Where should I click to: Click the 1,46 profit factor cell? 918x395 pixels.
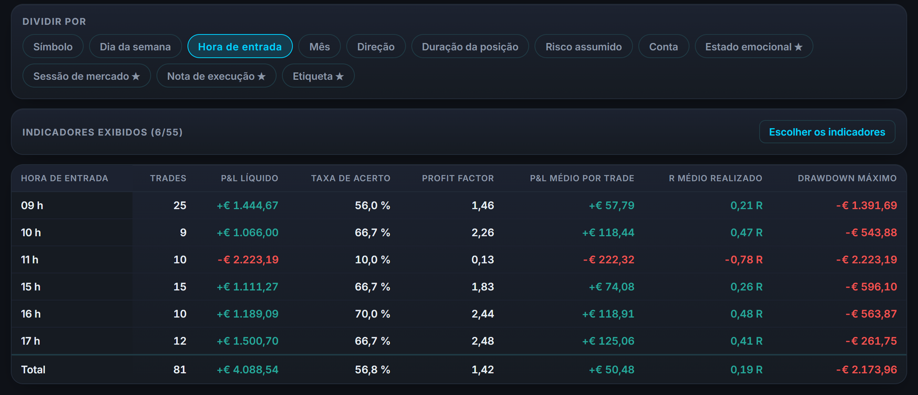tap(483, 206)
